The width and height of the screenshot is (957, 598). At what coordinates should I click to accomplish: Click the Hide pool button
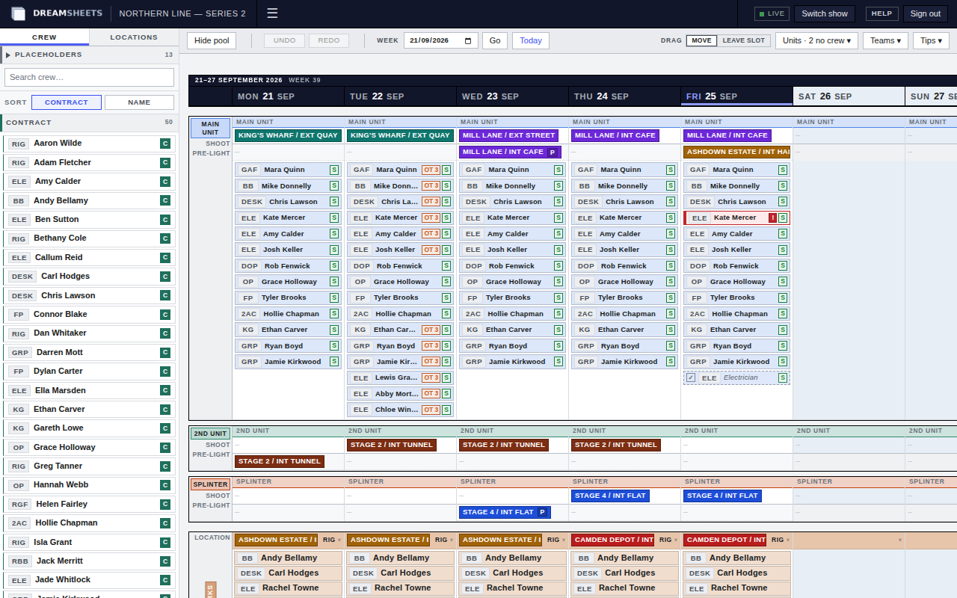coord(212,40)
